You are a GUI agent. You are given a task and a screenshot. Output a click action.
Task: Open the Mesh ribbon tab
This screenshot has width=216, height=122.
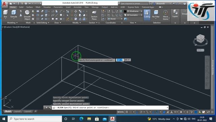pos(38,7)
